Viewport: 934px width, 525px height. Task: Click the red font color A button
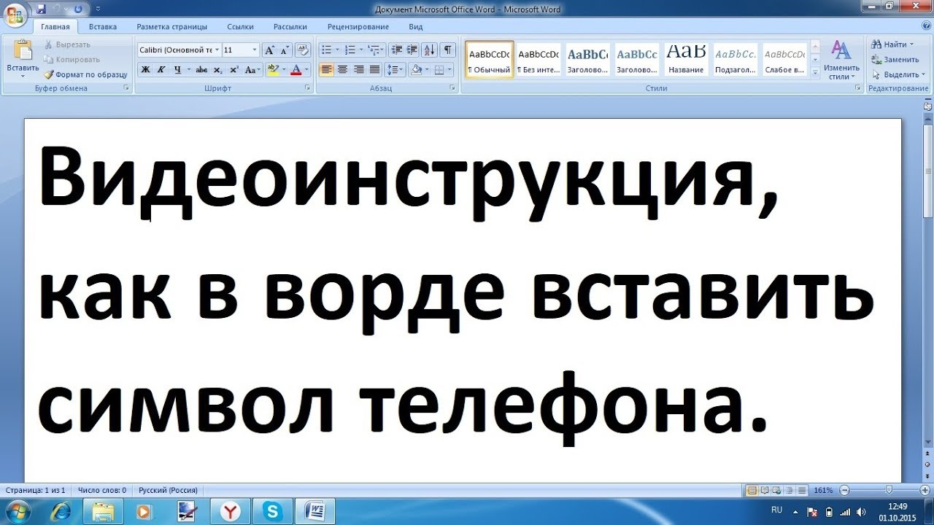(x=296, y=70)
